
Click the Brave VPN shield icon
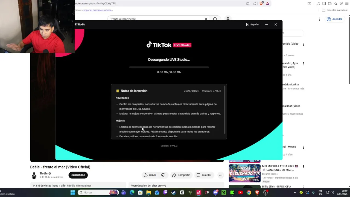coord(341,3)
